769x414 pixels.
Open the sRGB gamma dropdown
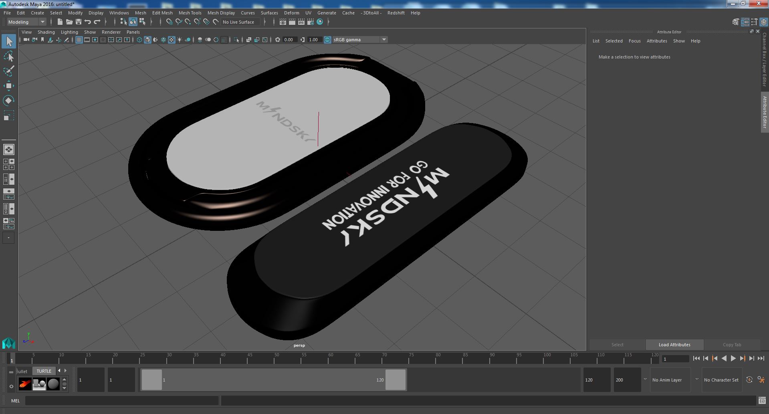[x=360, y=40]
